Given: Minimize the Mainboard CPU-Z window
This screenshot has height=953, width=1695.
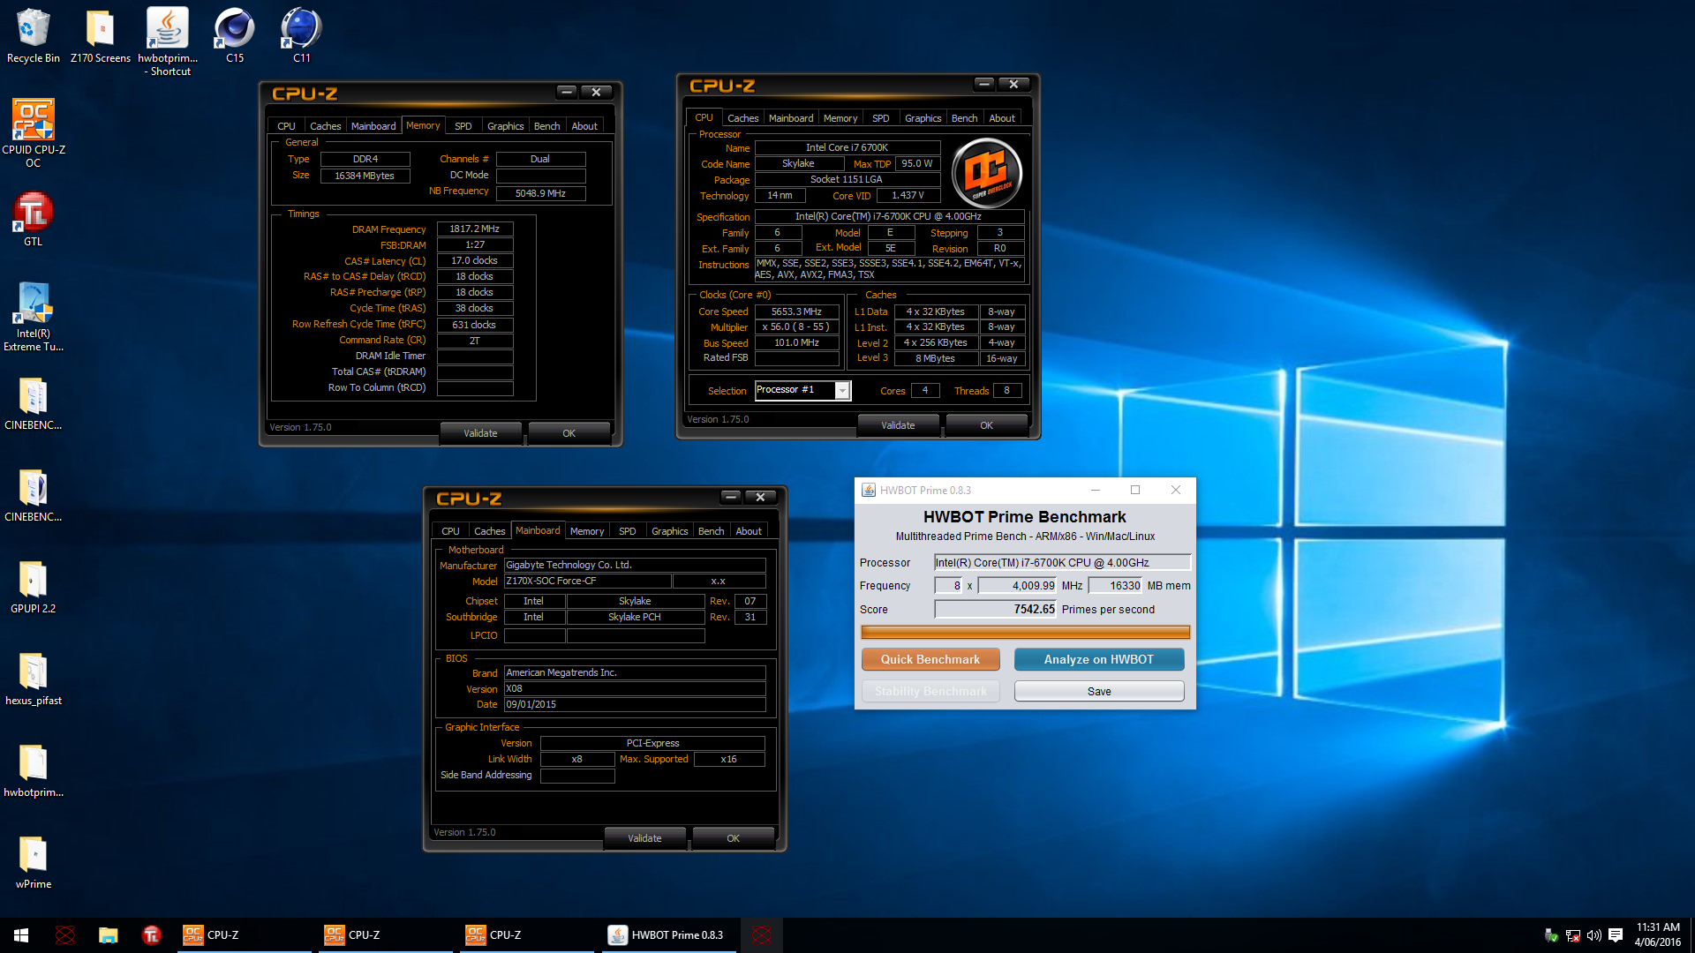Looking at the screenshot, I should coord(731,497).
